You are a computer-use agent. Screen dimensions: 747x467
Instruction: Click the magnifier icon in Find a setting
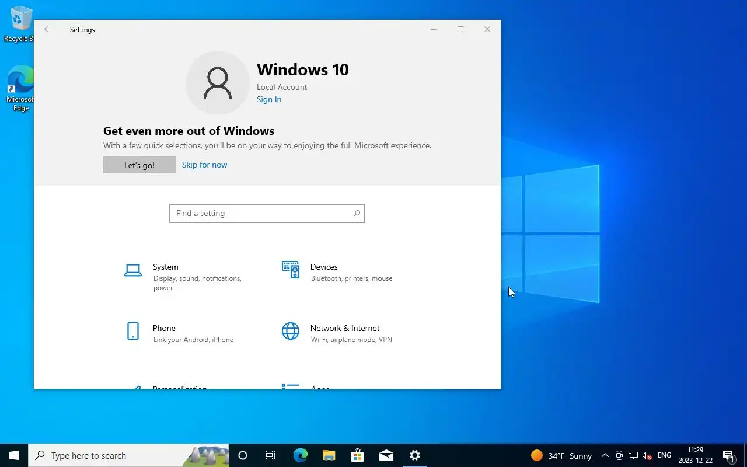tap(357, 214)
